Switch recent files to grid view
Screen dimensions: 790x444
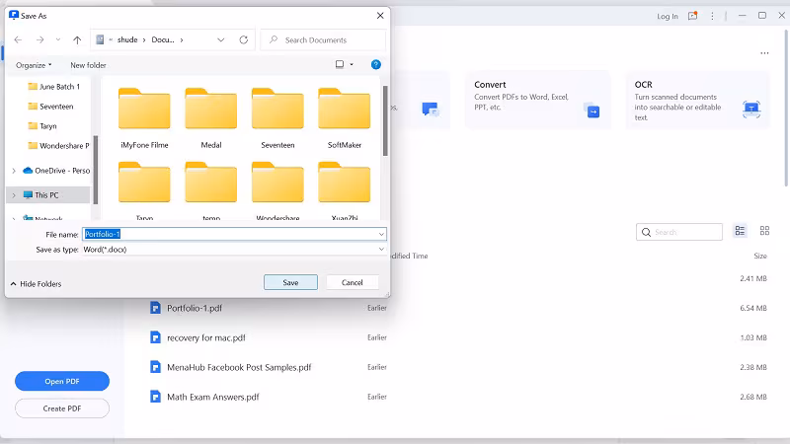coord(764,231)
